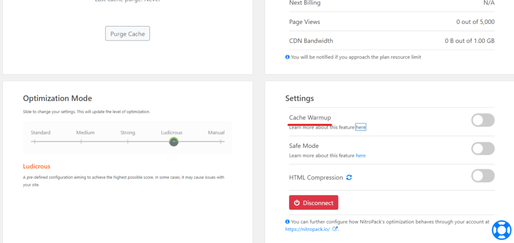Click the HTML Compression refresh icon
The width and height of the screenshot is (514, 243).
349,177
